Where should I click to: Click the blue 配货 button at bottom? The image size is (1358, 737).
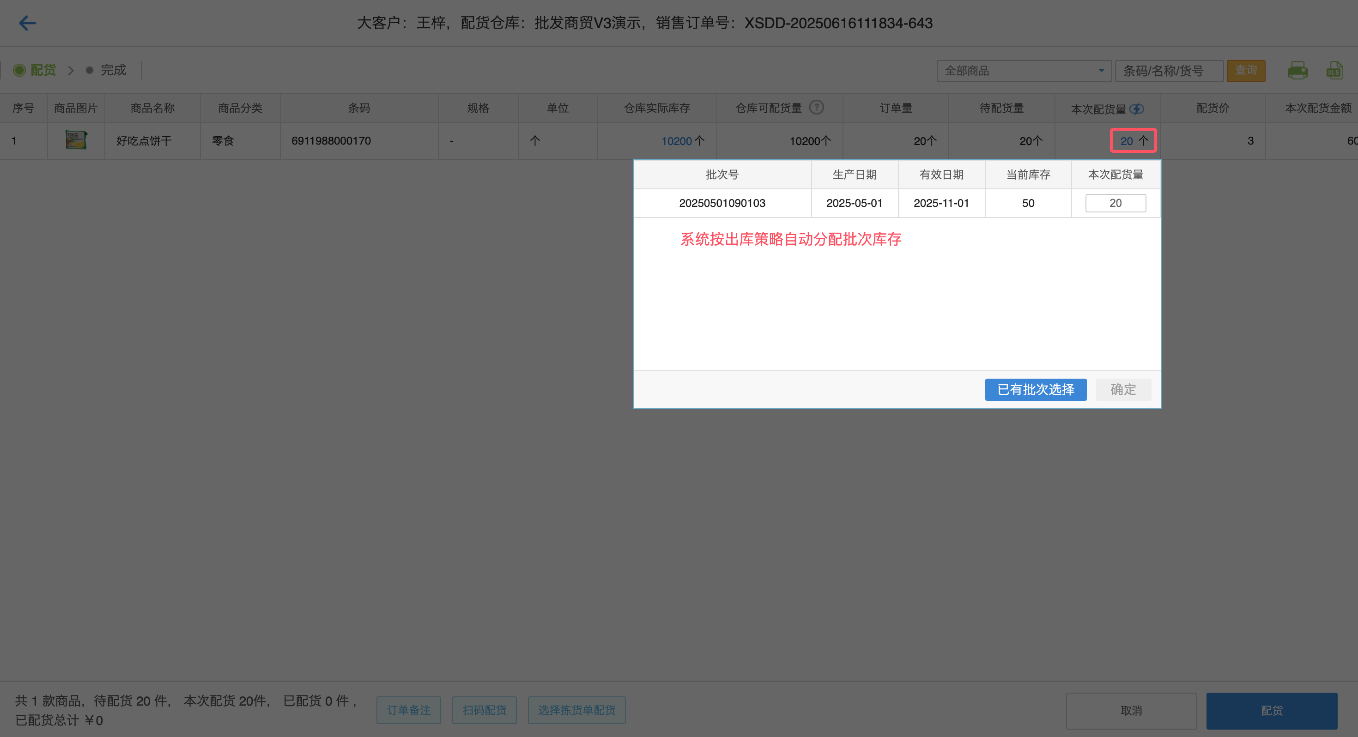pos(1272,710)
